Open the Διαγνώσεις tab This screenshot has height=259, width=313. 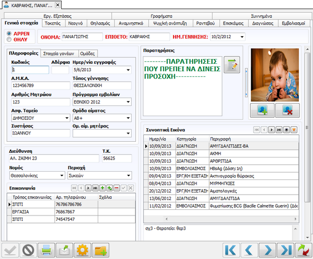tap(263, 24)
